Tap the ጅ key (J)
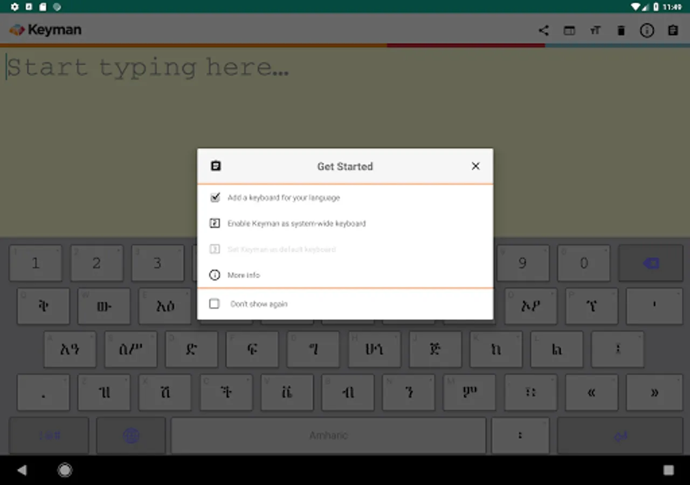The width and height of the screenshot is (690, 485). 435,349
